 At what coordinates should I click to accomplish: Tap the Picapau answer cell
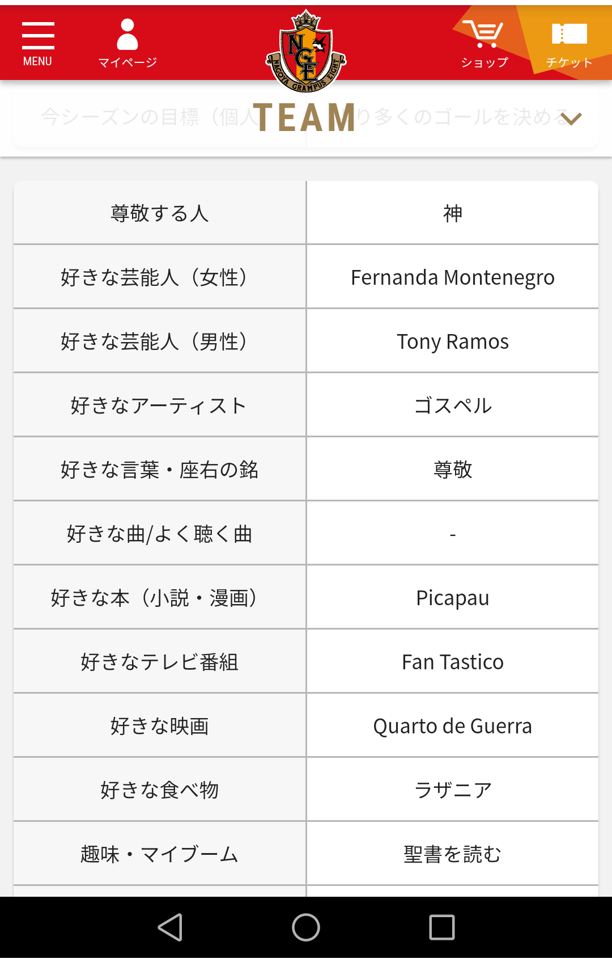coord(453,598)
